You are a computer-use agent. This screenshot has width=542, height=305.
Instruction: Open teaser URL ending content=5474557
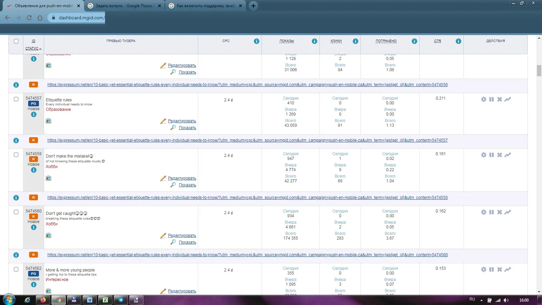click(247, 140)
